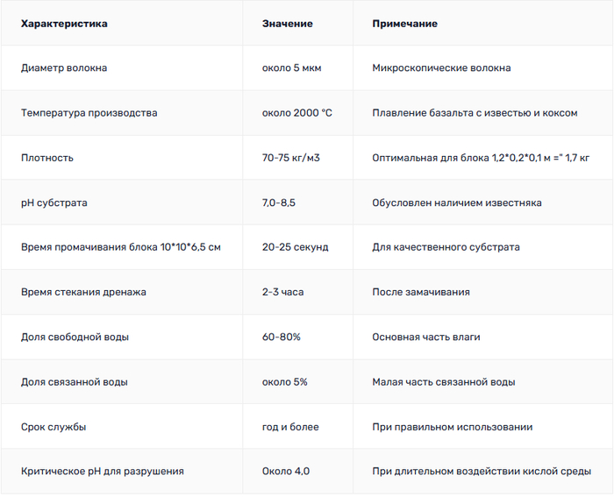Click the "около 2000 °C" value cell
This screenshot has width=614, height=497.
point(296,113)
